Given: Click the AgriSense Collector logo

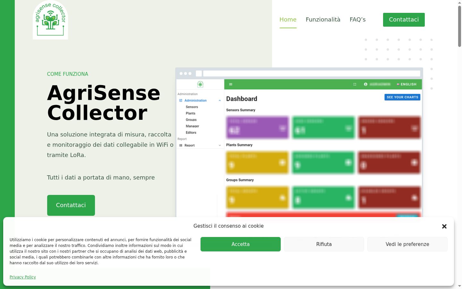Looking at the screenshot, I should tap(50, 20).
